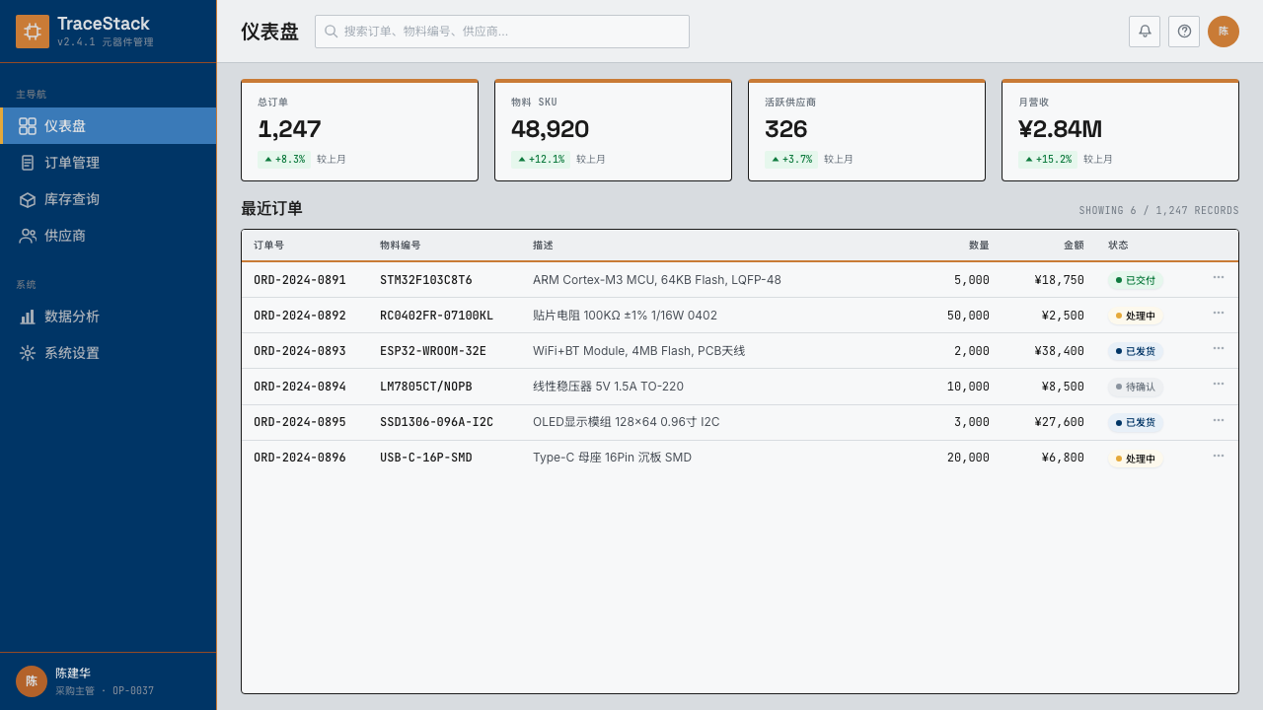1263x710 pixels.
Task: Click part number ESP32-WROOM-32E
Action: pos(433,351)
